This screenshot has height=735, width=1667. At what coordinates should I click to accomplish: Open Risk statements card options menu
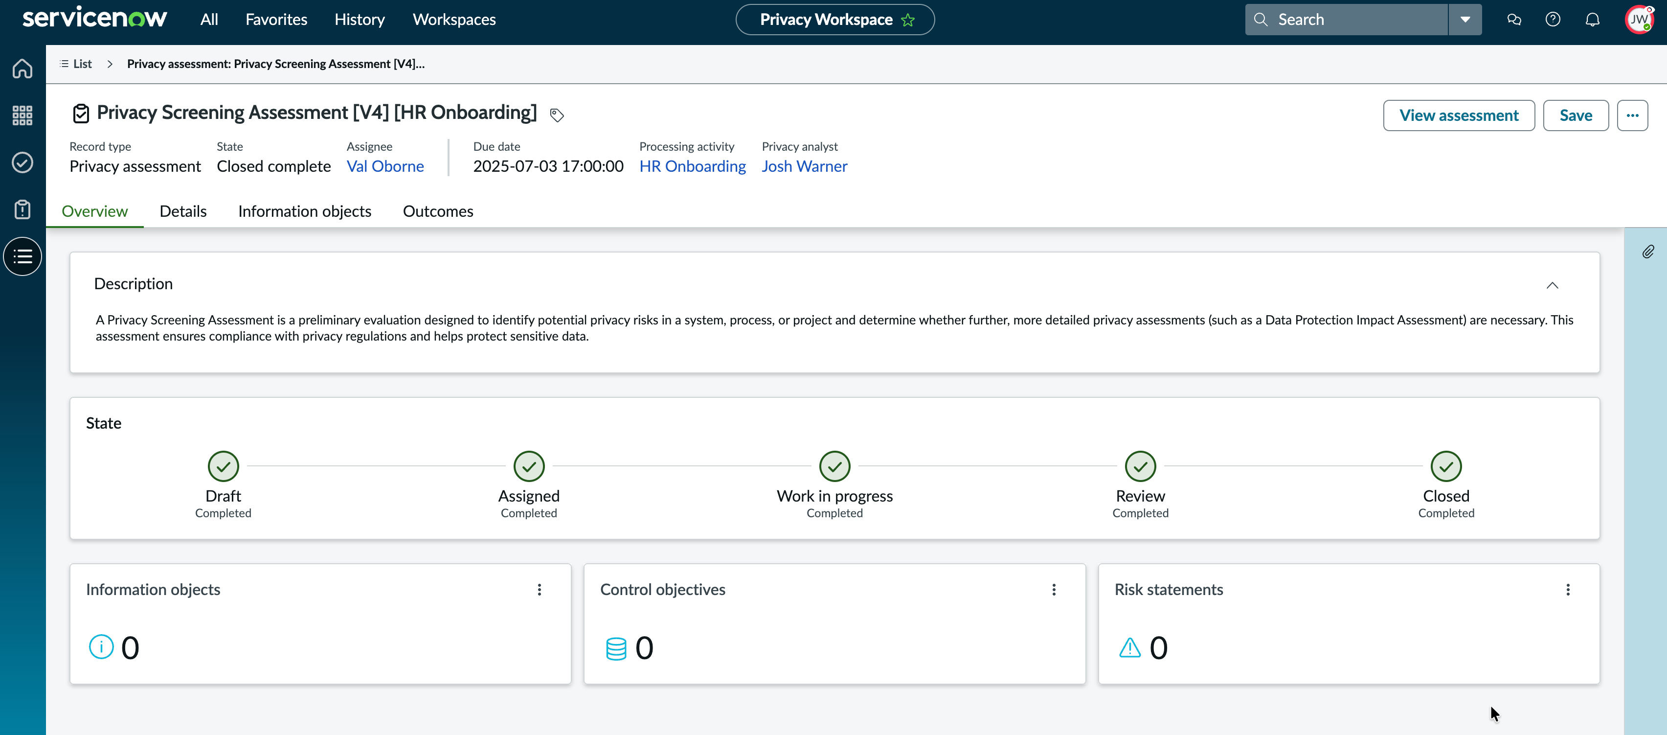(1567, 589)
